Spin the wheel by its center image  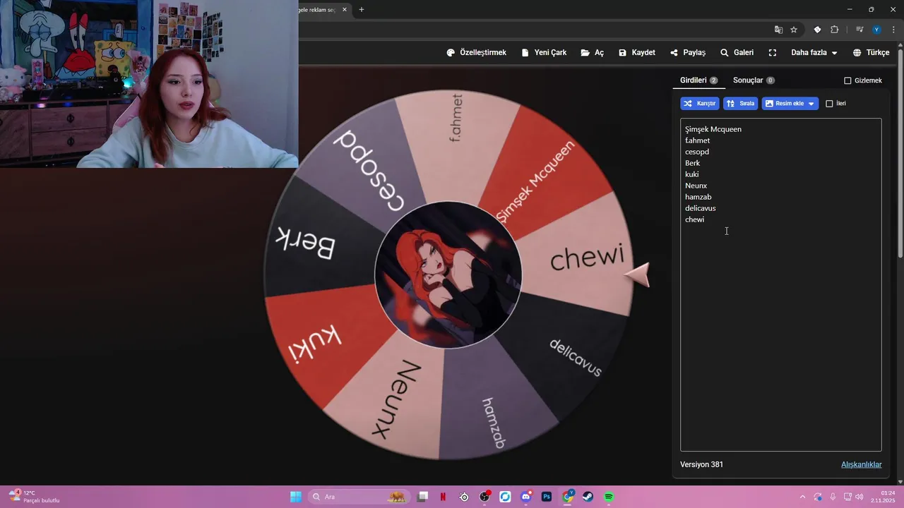coord(448,275)
